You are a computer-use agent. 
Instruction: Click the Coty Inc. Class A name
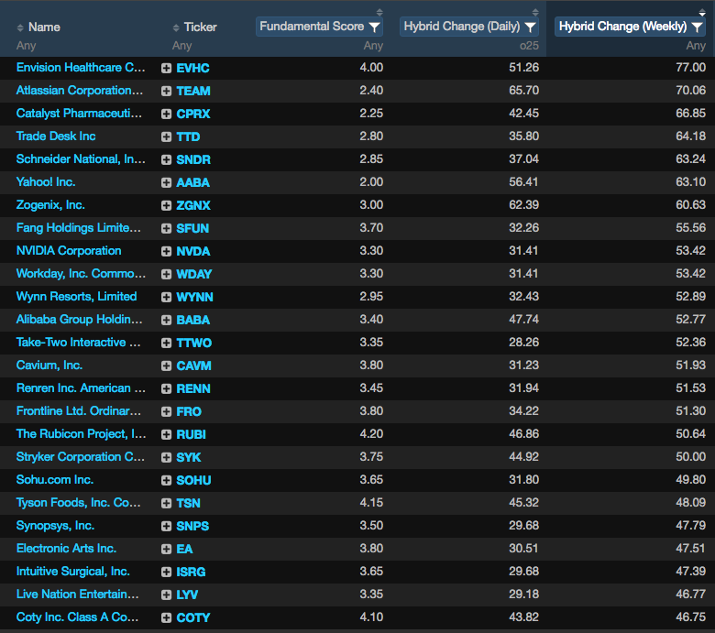click(x=77, y=617)
